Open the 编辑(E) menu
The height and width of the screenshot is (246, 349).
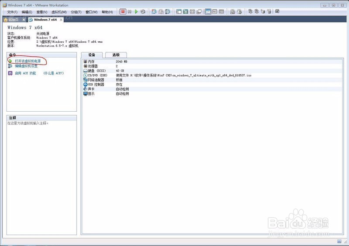27,12
